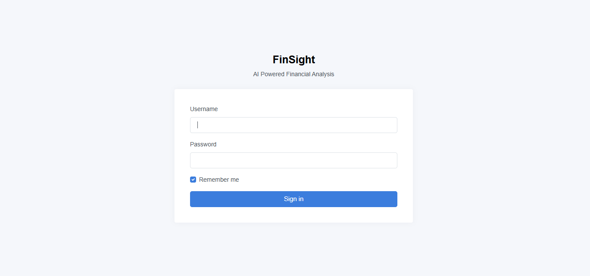Image resolution: width=590 pixels, height=276 pixels.
Task: Click the FinSight heading title
Action: click(294, 59)
